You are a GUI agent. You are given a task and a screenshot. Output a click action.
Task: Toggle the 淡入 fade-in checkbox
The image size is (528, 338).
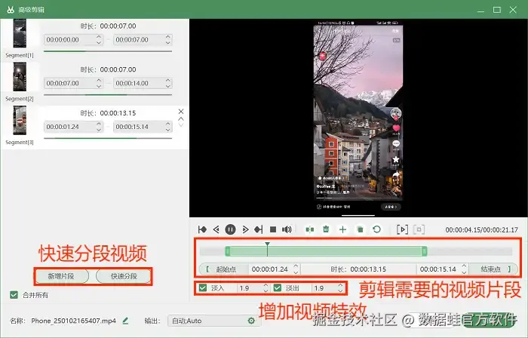[203, 288]
